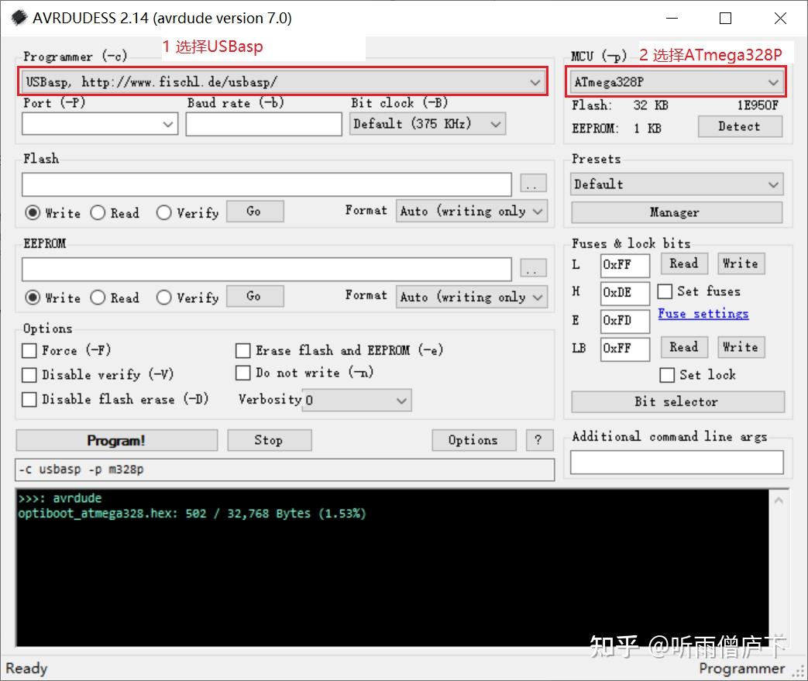
Task: Click the Bit selector button
Action: [677, 401]
